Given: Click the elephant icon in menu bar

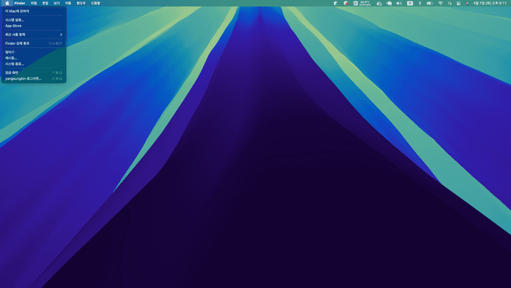Looking at the screenshot, I should pos(389,3).
